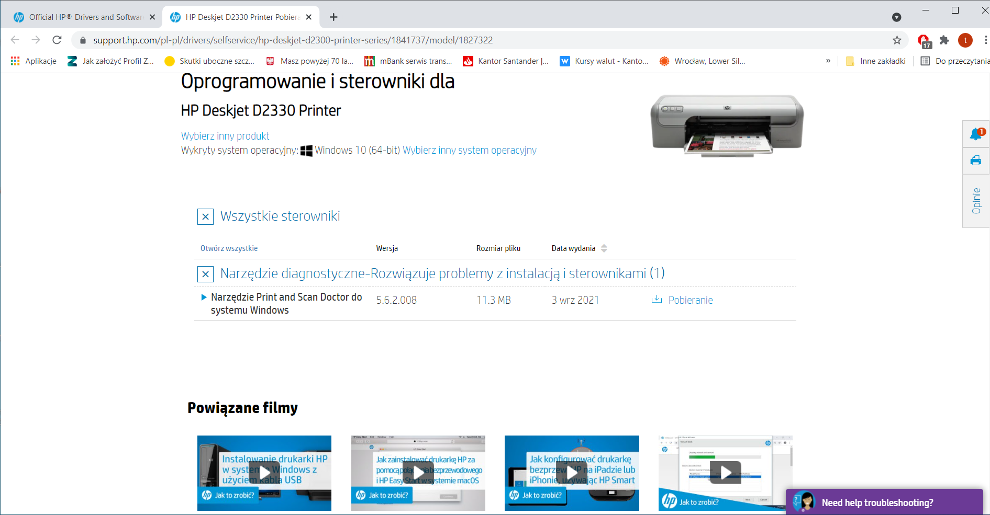The width and height of the screenshot is (990, 515).
Task: Open the Inne zakładki bookmarks folder
Action: pyautogui.click(x=876, y=61)
